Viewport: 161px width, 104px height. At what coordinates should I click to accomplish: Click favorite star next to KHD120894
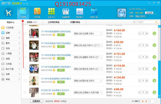pyautogui.click(x=54, y=94)
